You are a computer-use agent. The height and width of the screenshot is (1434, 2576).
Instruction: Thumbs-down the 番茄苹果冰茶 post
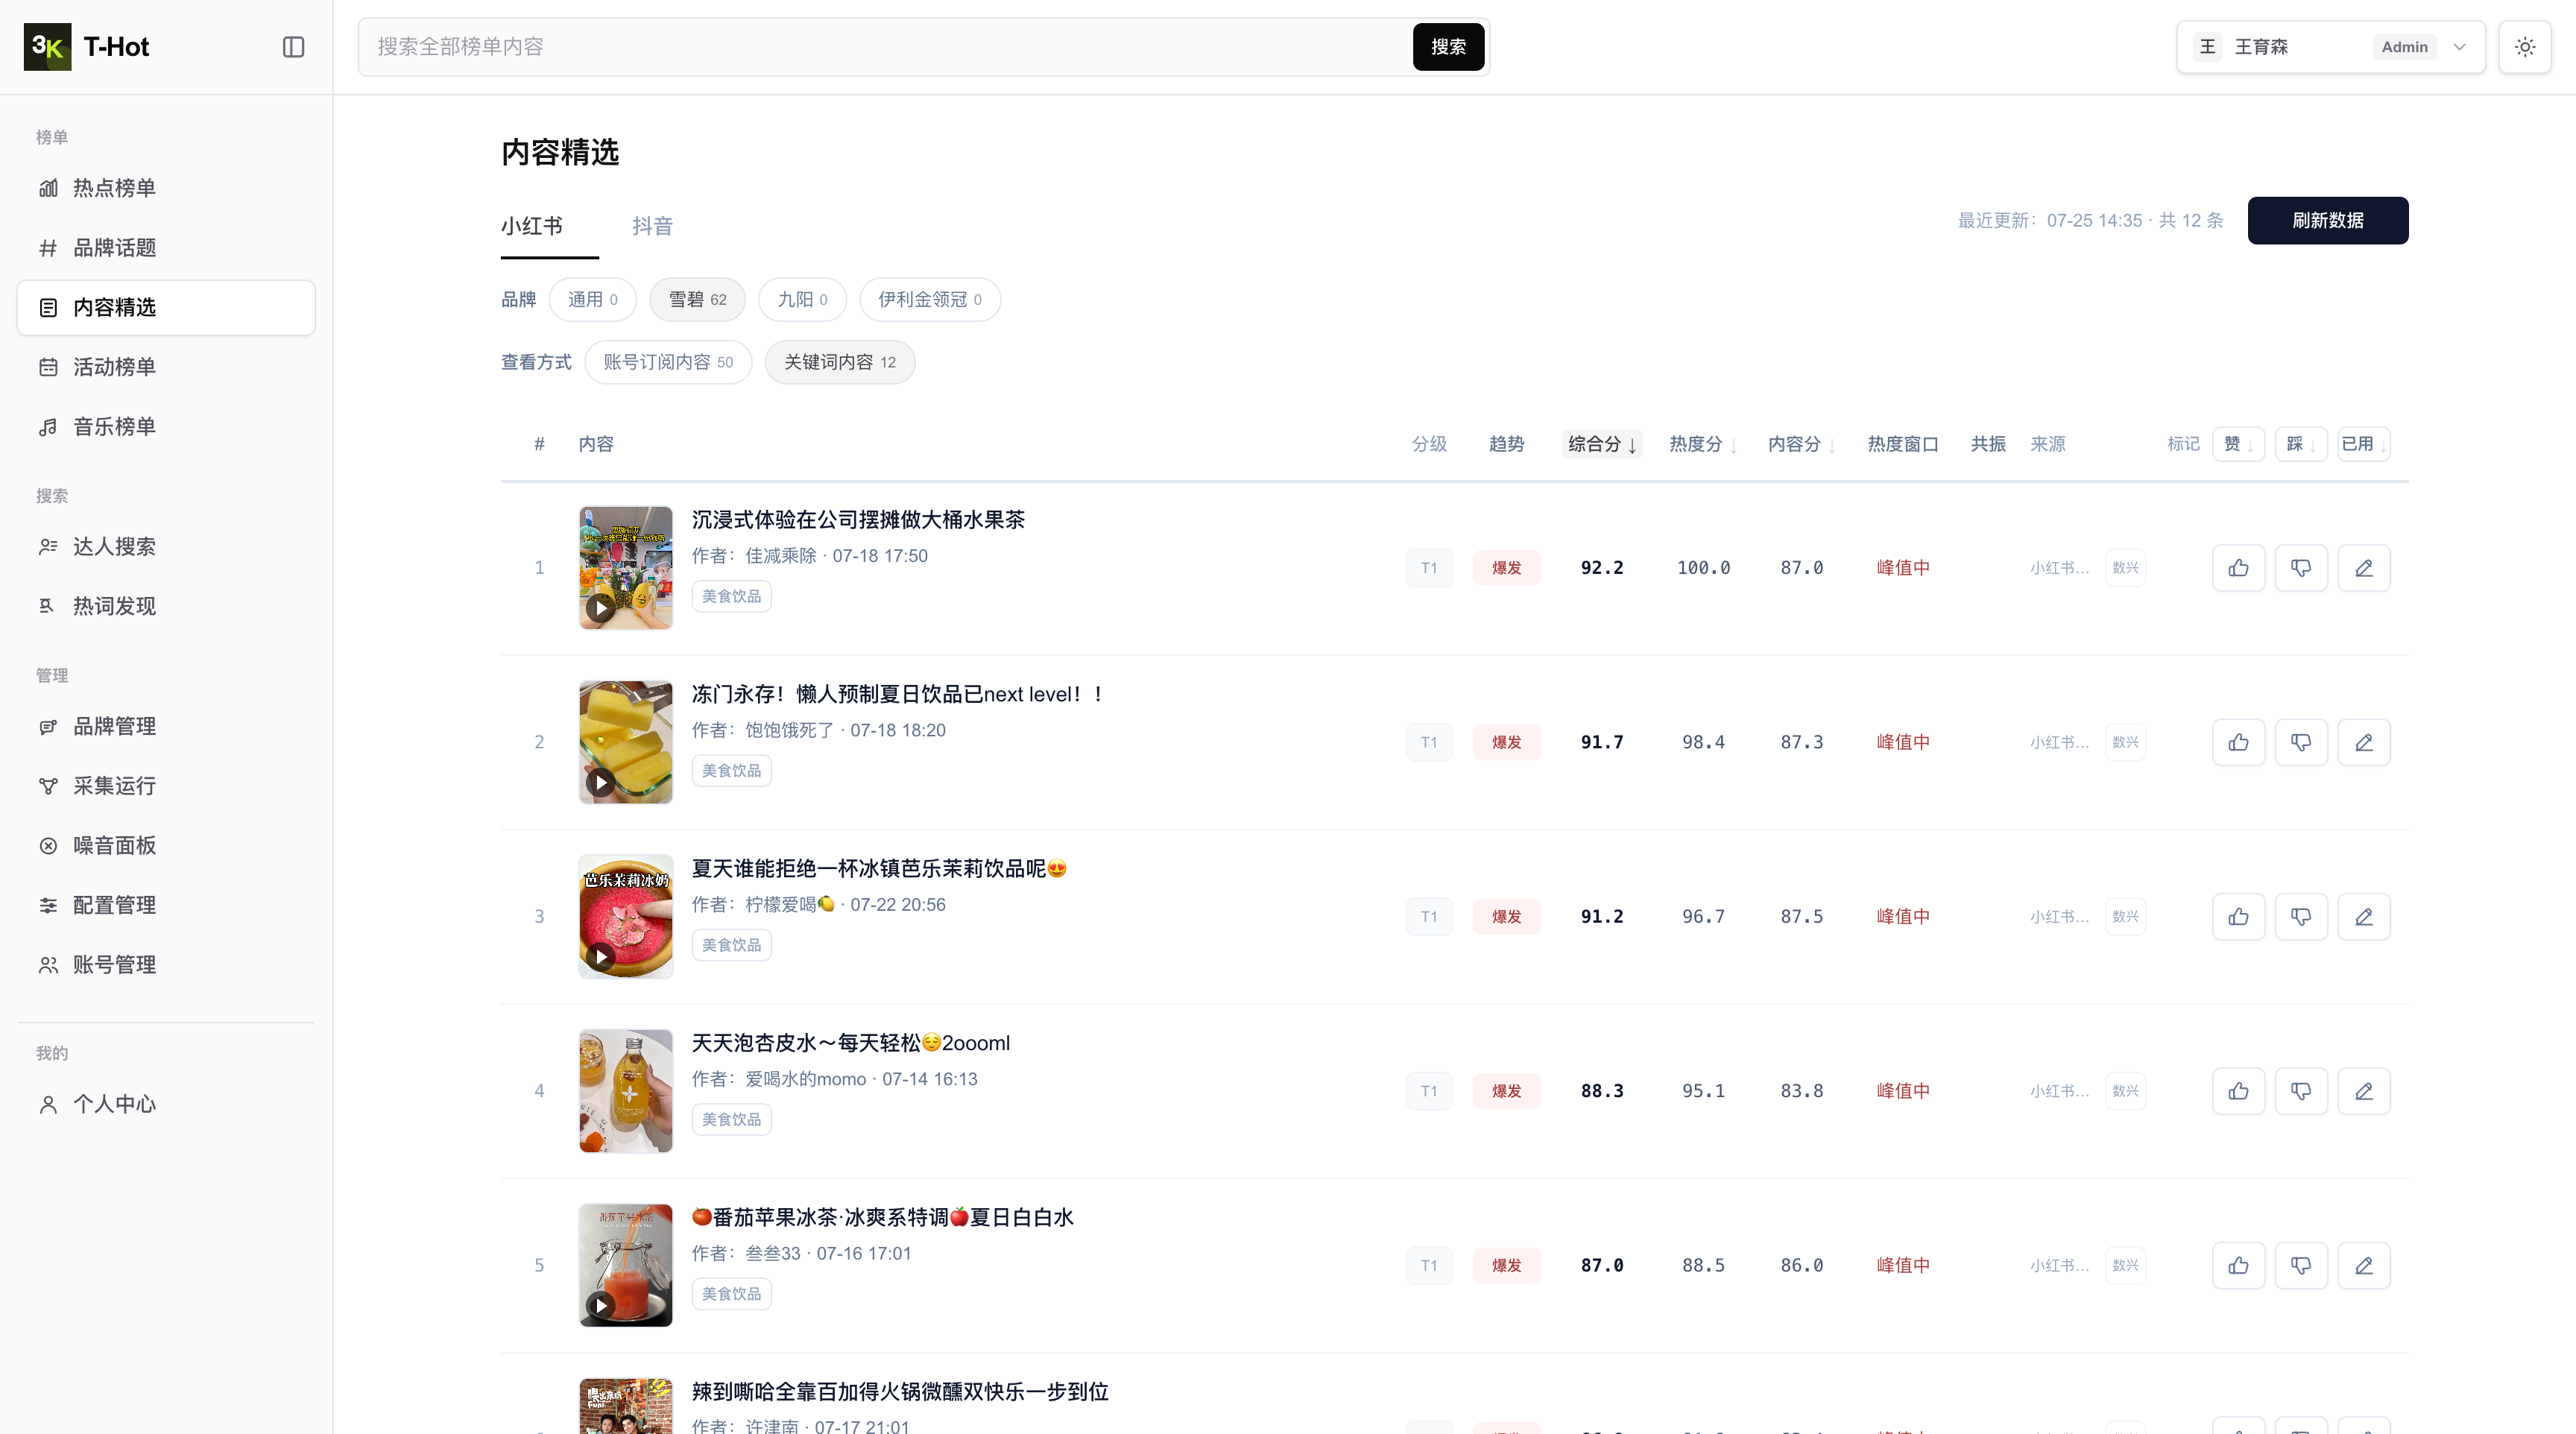point(2301,1266)
